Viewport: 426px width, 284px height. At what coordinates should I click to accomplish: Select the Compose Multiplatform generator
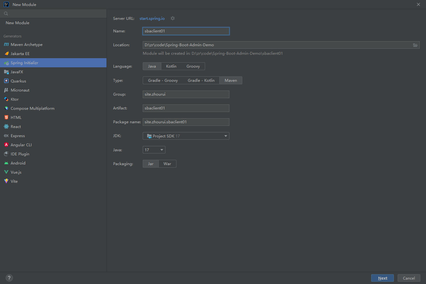(53, 108)
